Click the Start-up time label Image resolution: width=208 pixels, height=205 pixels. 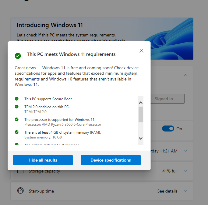pyautogui.click(x=41, y=191)
